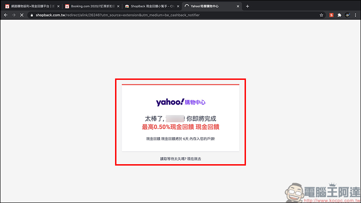361x203 pixels.
Task: Select the Yahoo!奇摩購物中心 tab
Action: pyautogui.click(x=211, y=6)
